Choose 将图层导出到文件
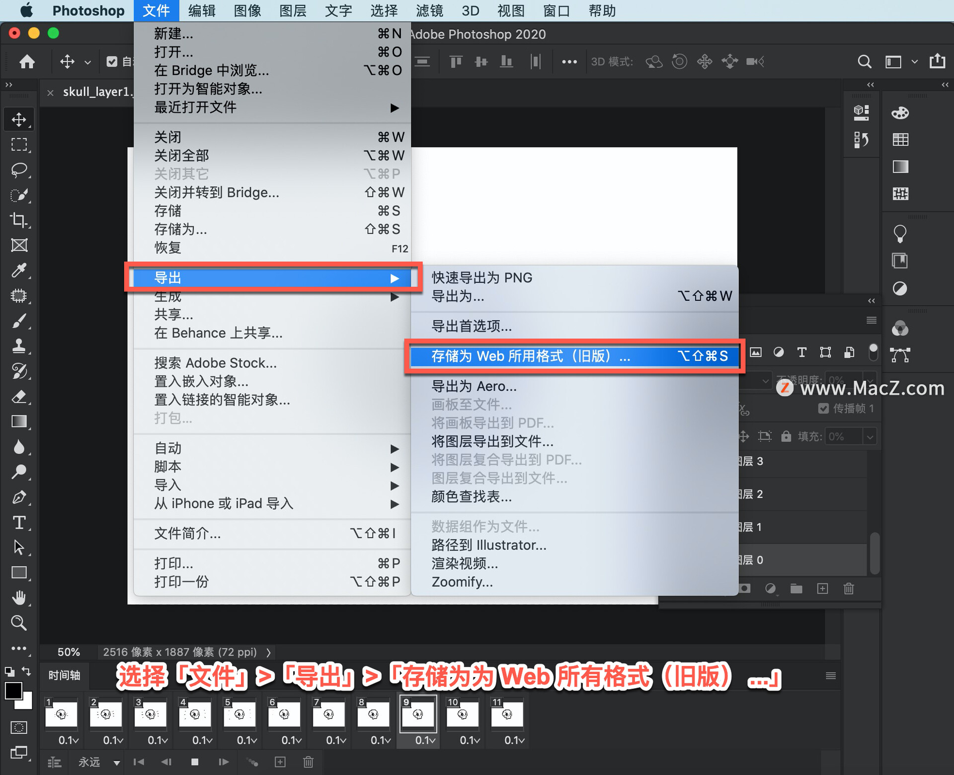This screenshot has width=954, height=775. pyautogui.click(x=574, y=441)
